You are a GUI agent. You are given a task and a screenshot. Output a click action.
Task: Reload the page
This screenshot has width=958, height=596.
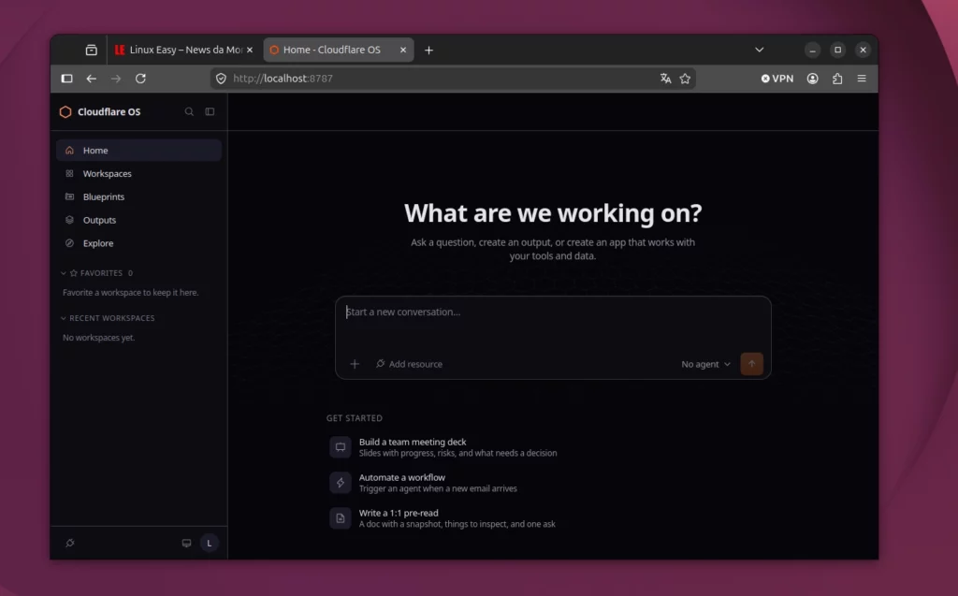tap(140, 79)
